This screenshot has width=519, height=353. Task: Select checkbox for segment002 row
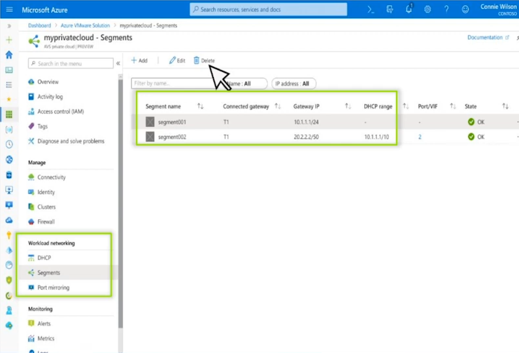click(150, 137)
